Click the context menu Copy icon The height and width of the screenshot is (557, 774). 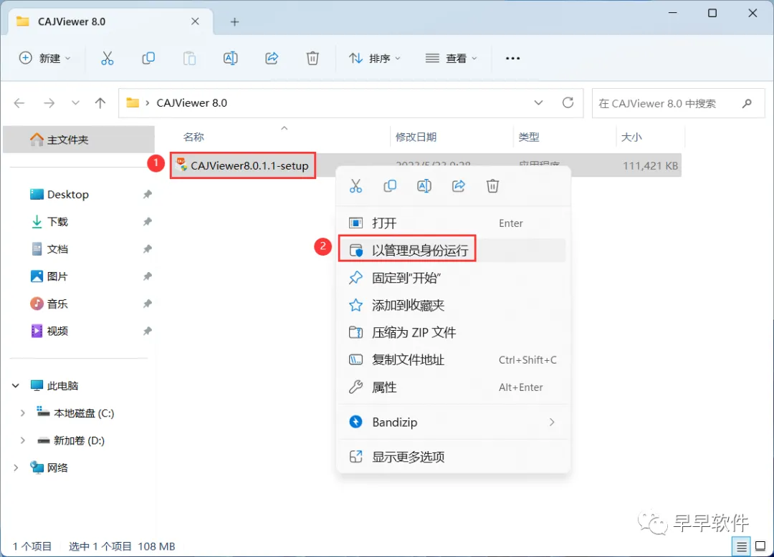(390, 186)
